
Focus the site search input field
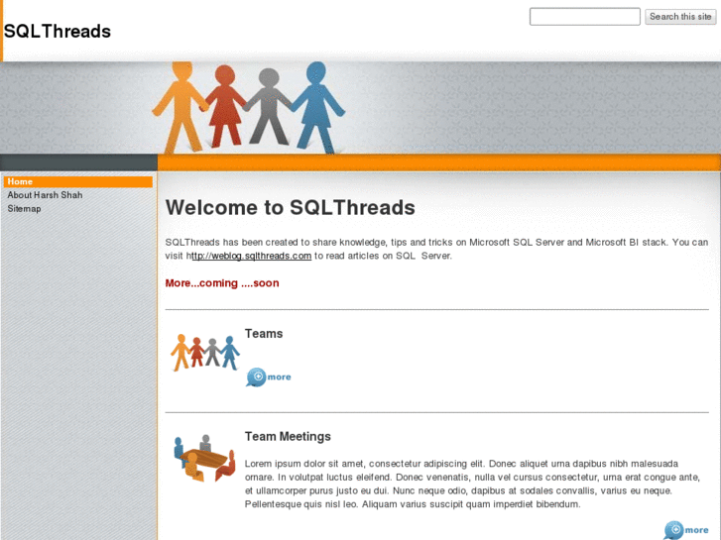tap(584, 17)
